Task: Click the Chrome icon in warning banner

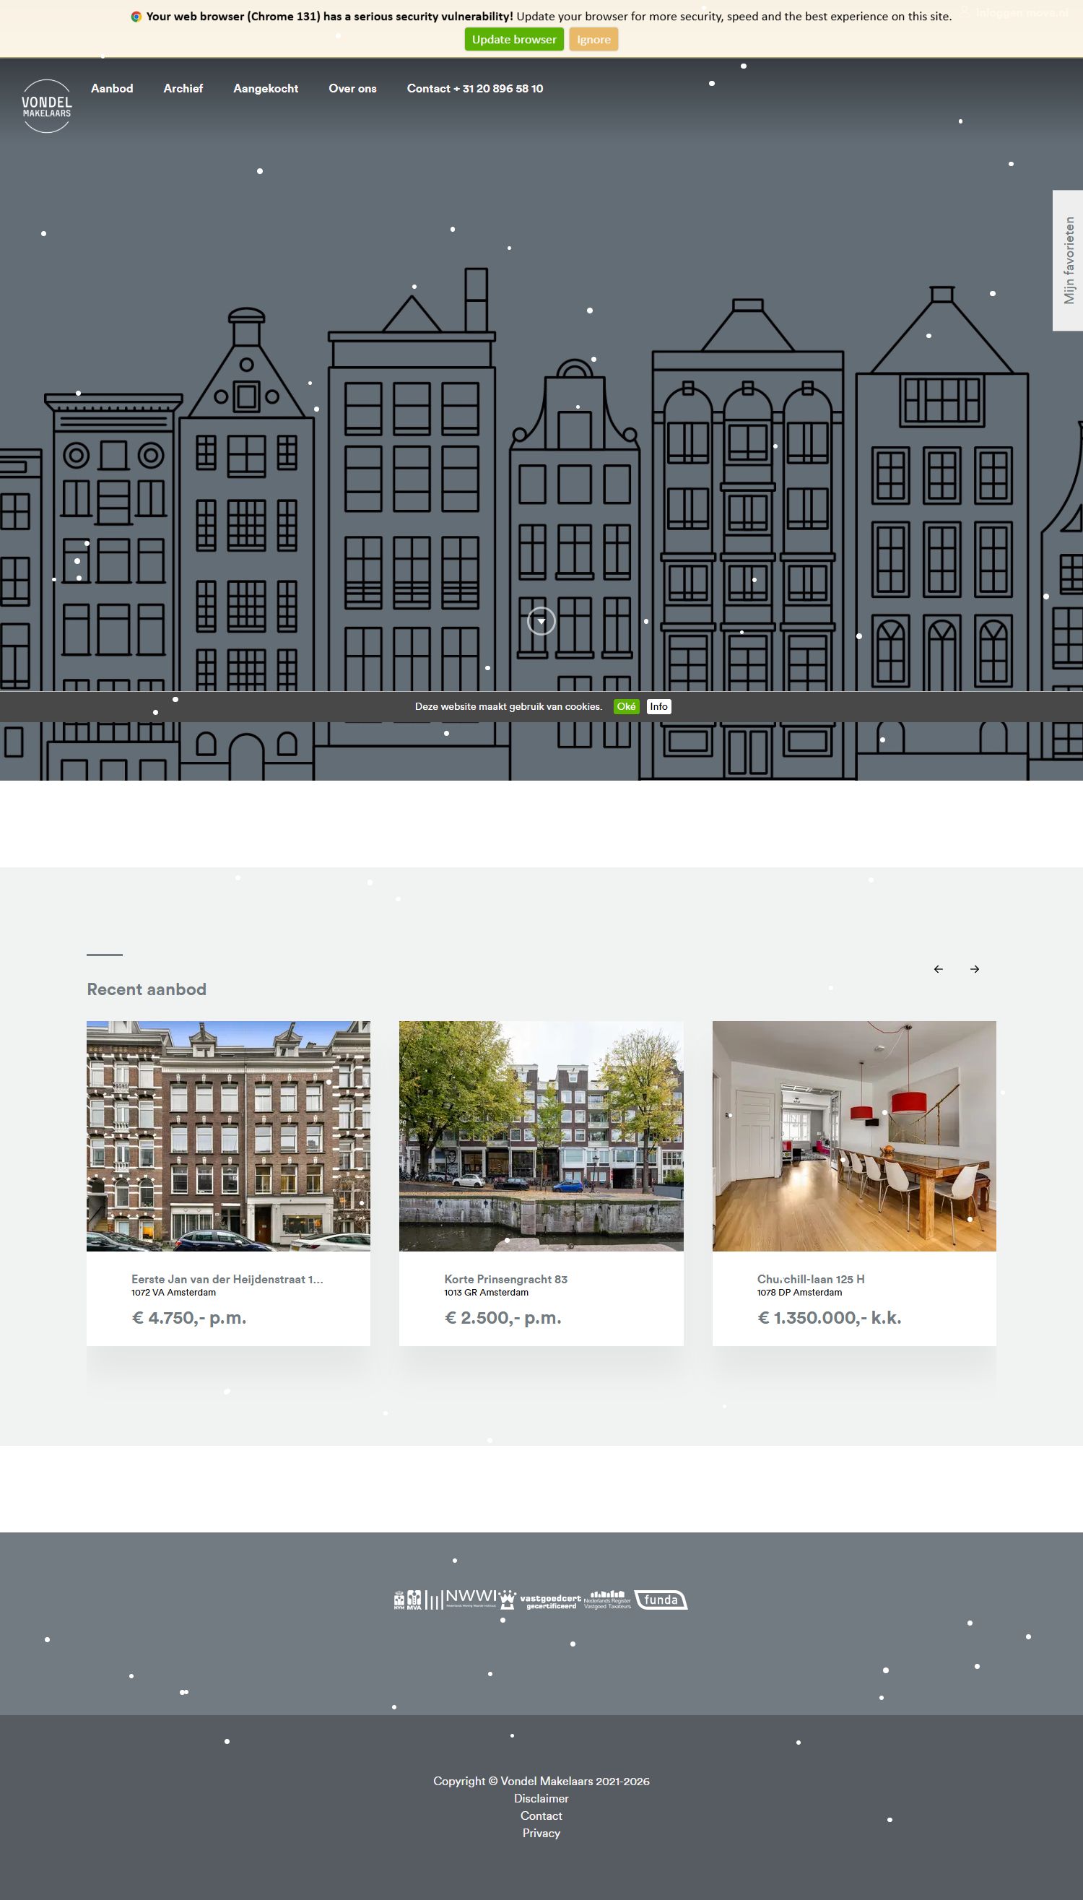Action: (136, 17)
